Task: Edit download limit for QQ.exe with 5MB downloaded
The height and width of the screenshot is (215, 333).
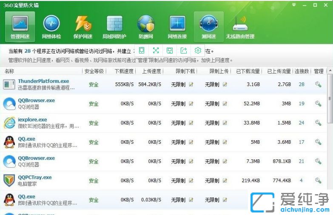Action: point(191,142)
